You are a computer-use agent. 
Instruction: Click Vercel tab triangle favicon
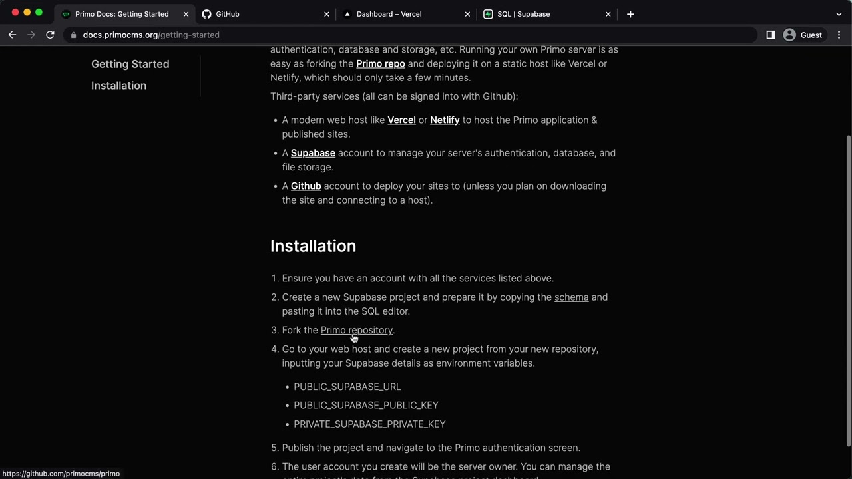(347, 14)
